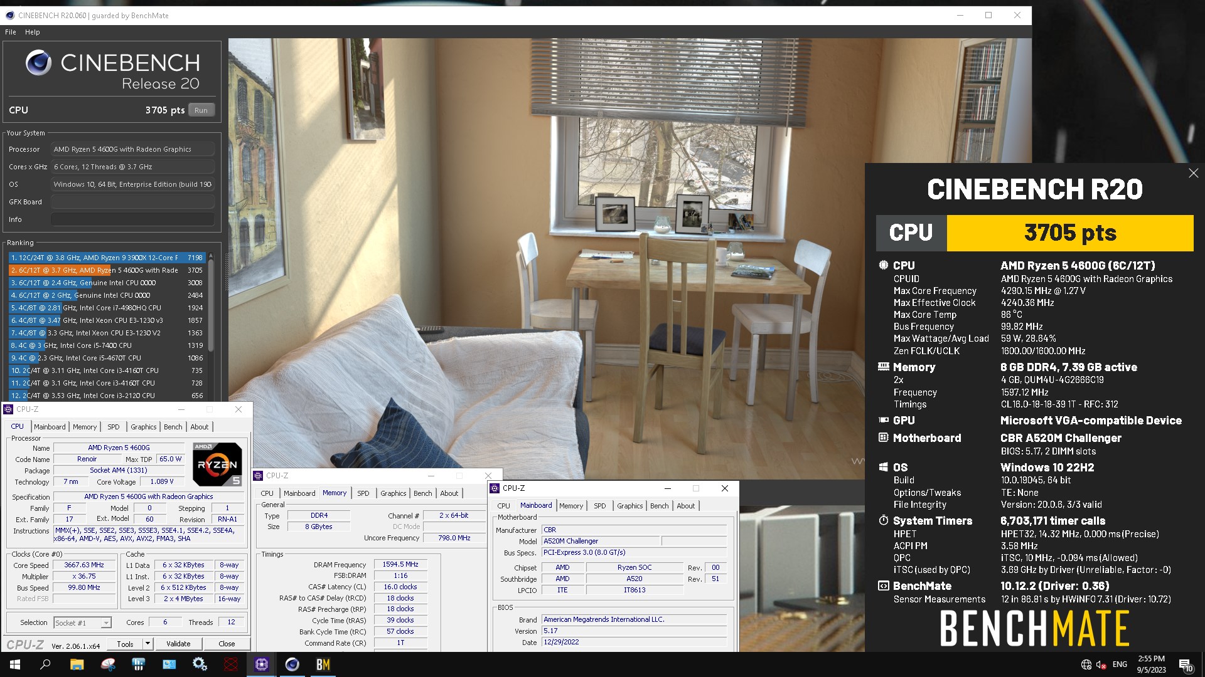Open the blue bar-chart taskbar app
Viewport: 1205px width, 677px height.
[139, 664]
